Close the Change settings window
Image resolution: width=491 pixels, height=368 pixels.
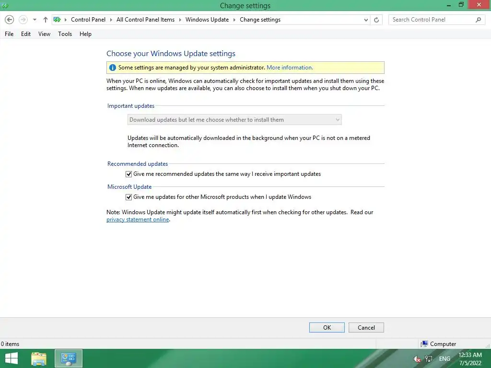pyautogui.click(x=479, y=5)
